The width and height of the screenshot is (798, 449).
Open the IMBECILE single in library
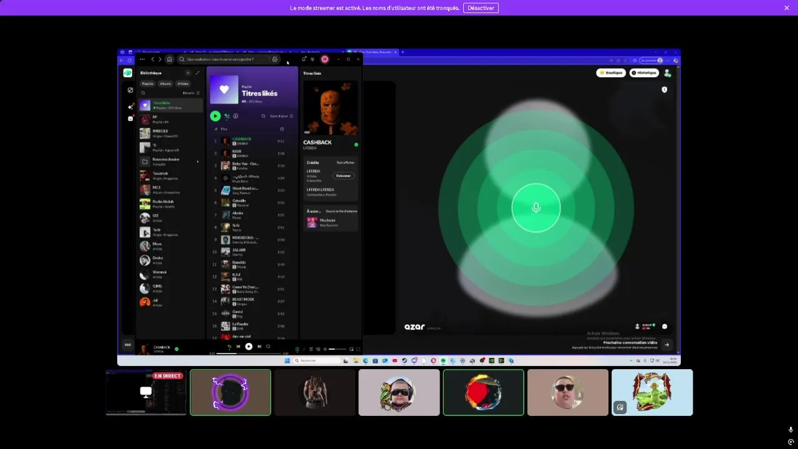pyautogui.click(x=170, y=133)
